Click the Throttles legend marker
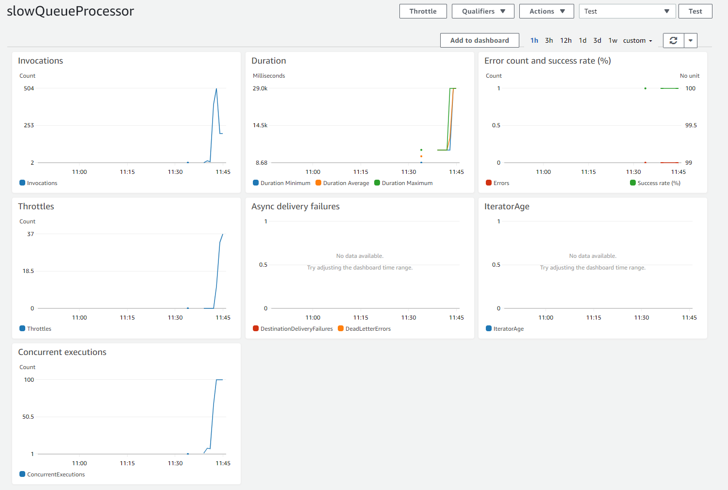Image resolution: width=728 pixels, height=490 pixels. coord(21,329)
